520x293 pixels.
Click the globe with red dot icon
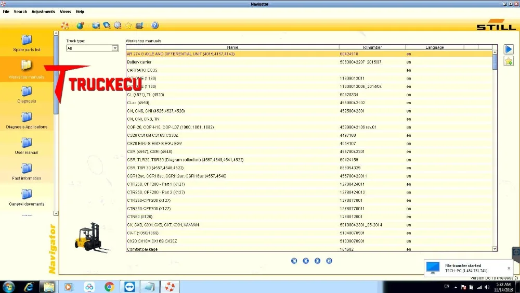[80, 26]
